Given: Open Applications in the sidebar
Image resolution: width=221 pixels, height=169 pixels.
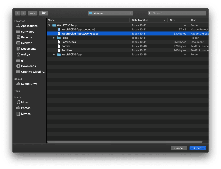Looking at the screenshot, I should pyautogui.click(x=29, y=26).
